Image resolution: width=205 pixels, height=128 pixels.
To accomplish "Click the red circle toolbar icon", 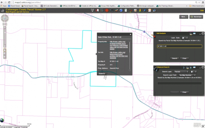I will tap(107, 10).
